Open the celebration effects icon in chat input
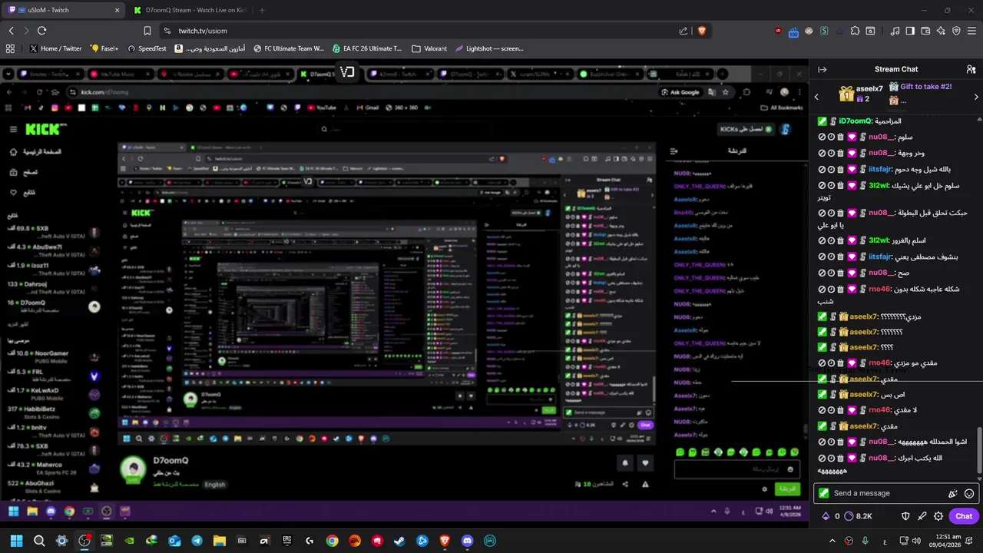Screen dimensions: 983x553 click(x=953, y=494)
